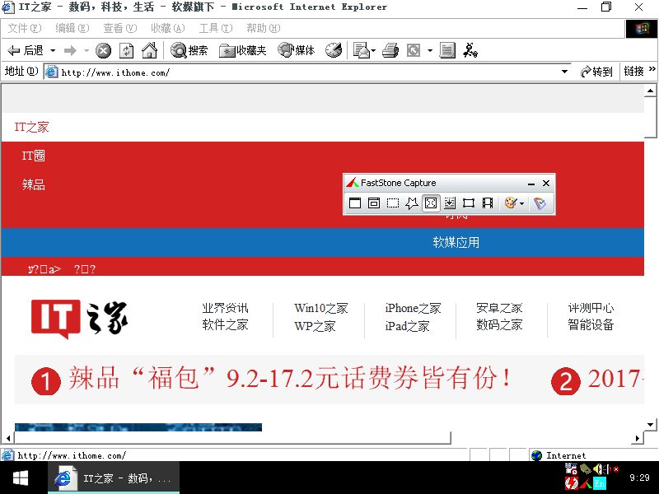The height and width of the screenshot is (494, 659).
Task: Open the 软件之家 link
Action: coord(225,324)
